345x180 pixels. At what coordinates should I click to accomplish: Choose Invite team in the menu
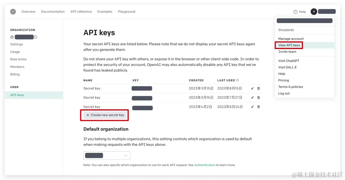click(x=287, y=52)
